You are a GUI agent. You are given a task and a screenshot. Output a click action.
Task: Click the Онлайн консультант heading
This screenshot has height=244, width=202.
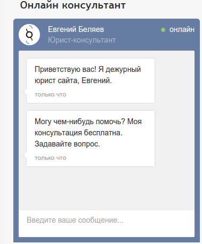pyautogui.click(x=73, y=5)
